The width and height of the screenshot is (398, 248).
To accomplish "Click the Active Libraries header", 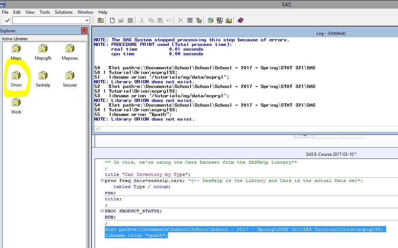I will point(16,38).
